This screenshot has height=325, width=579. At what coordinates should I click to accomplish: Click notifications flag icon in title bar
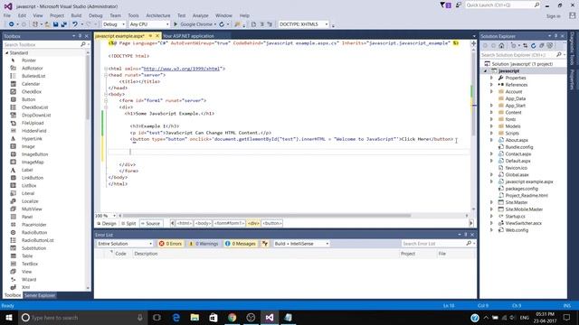(x=445, y=5)
